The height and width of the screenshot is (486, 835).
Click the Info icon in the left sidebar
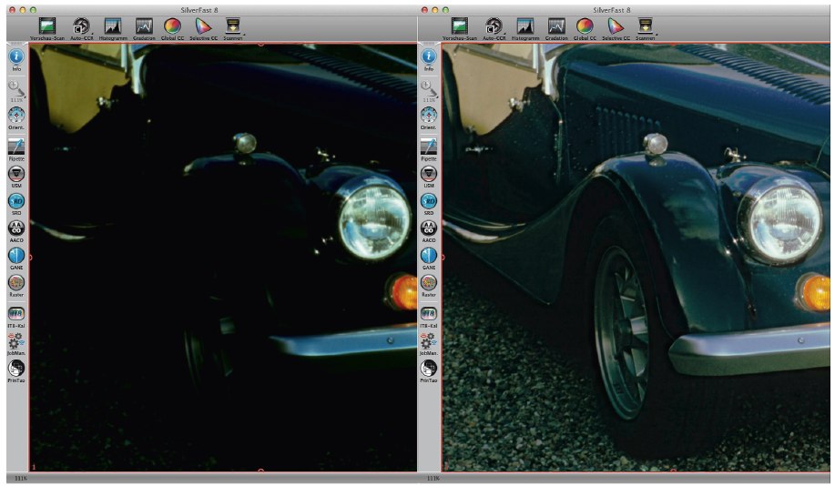click(x=16, y=57)
